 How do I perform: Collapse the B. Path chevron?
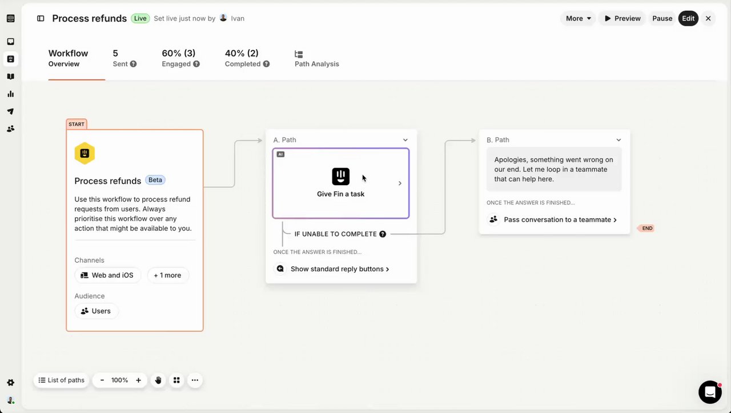618,140
